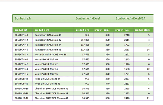163x105 pixels.
Task: Select cell Veste PSYCHE Noir 44
Action: pyautogui.click(x=53, y=69)
